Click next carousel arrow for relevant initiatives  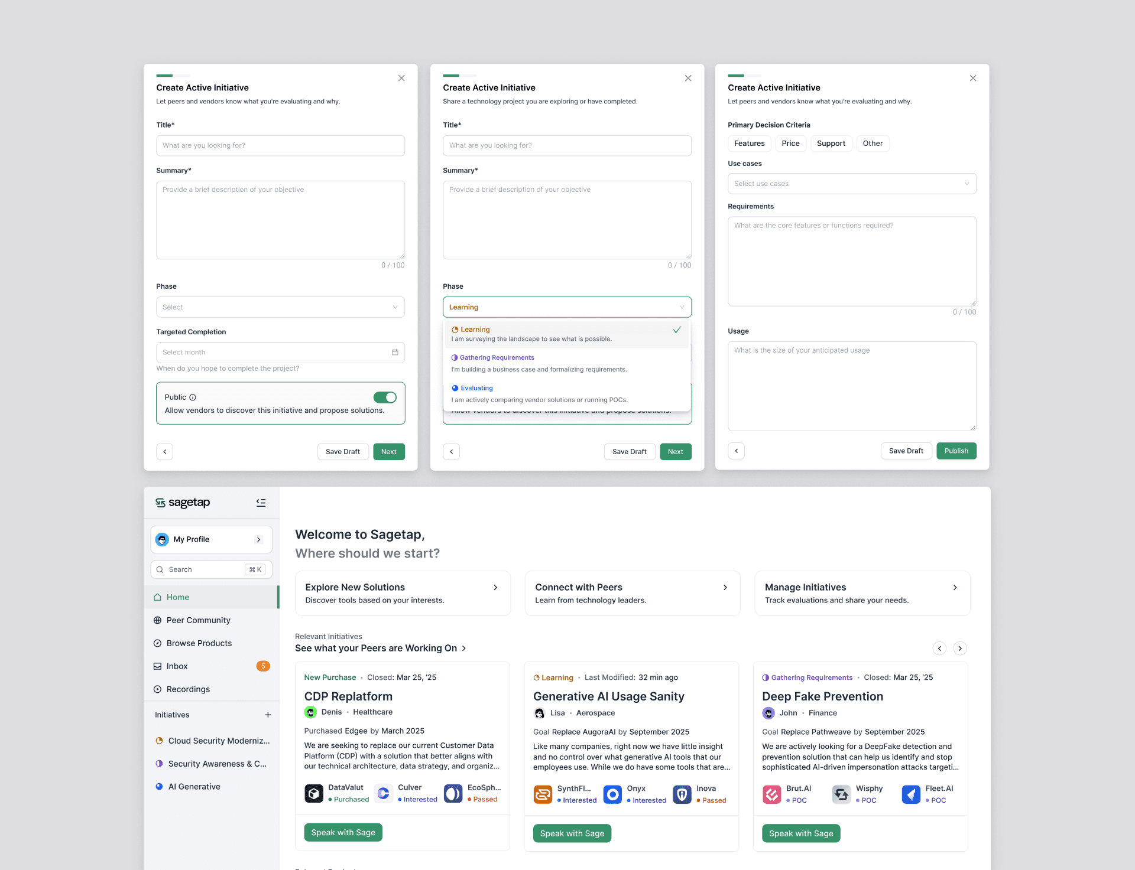(960, 649)
